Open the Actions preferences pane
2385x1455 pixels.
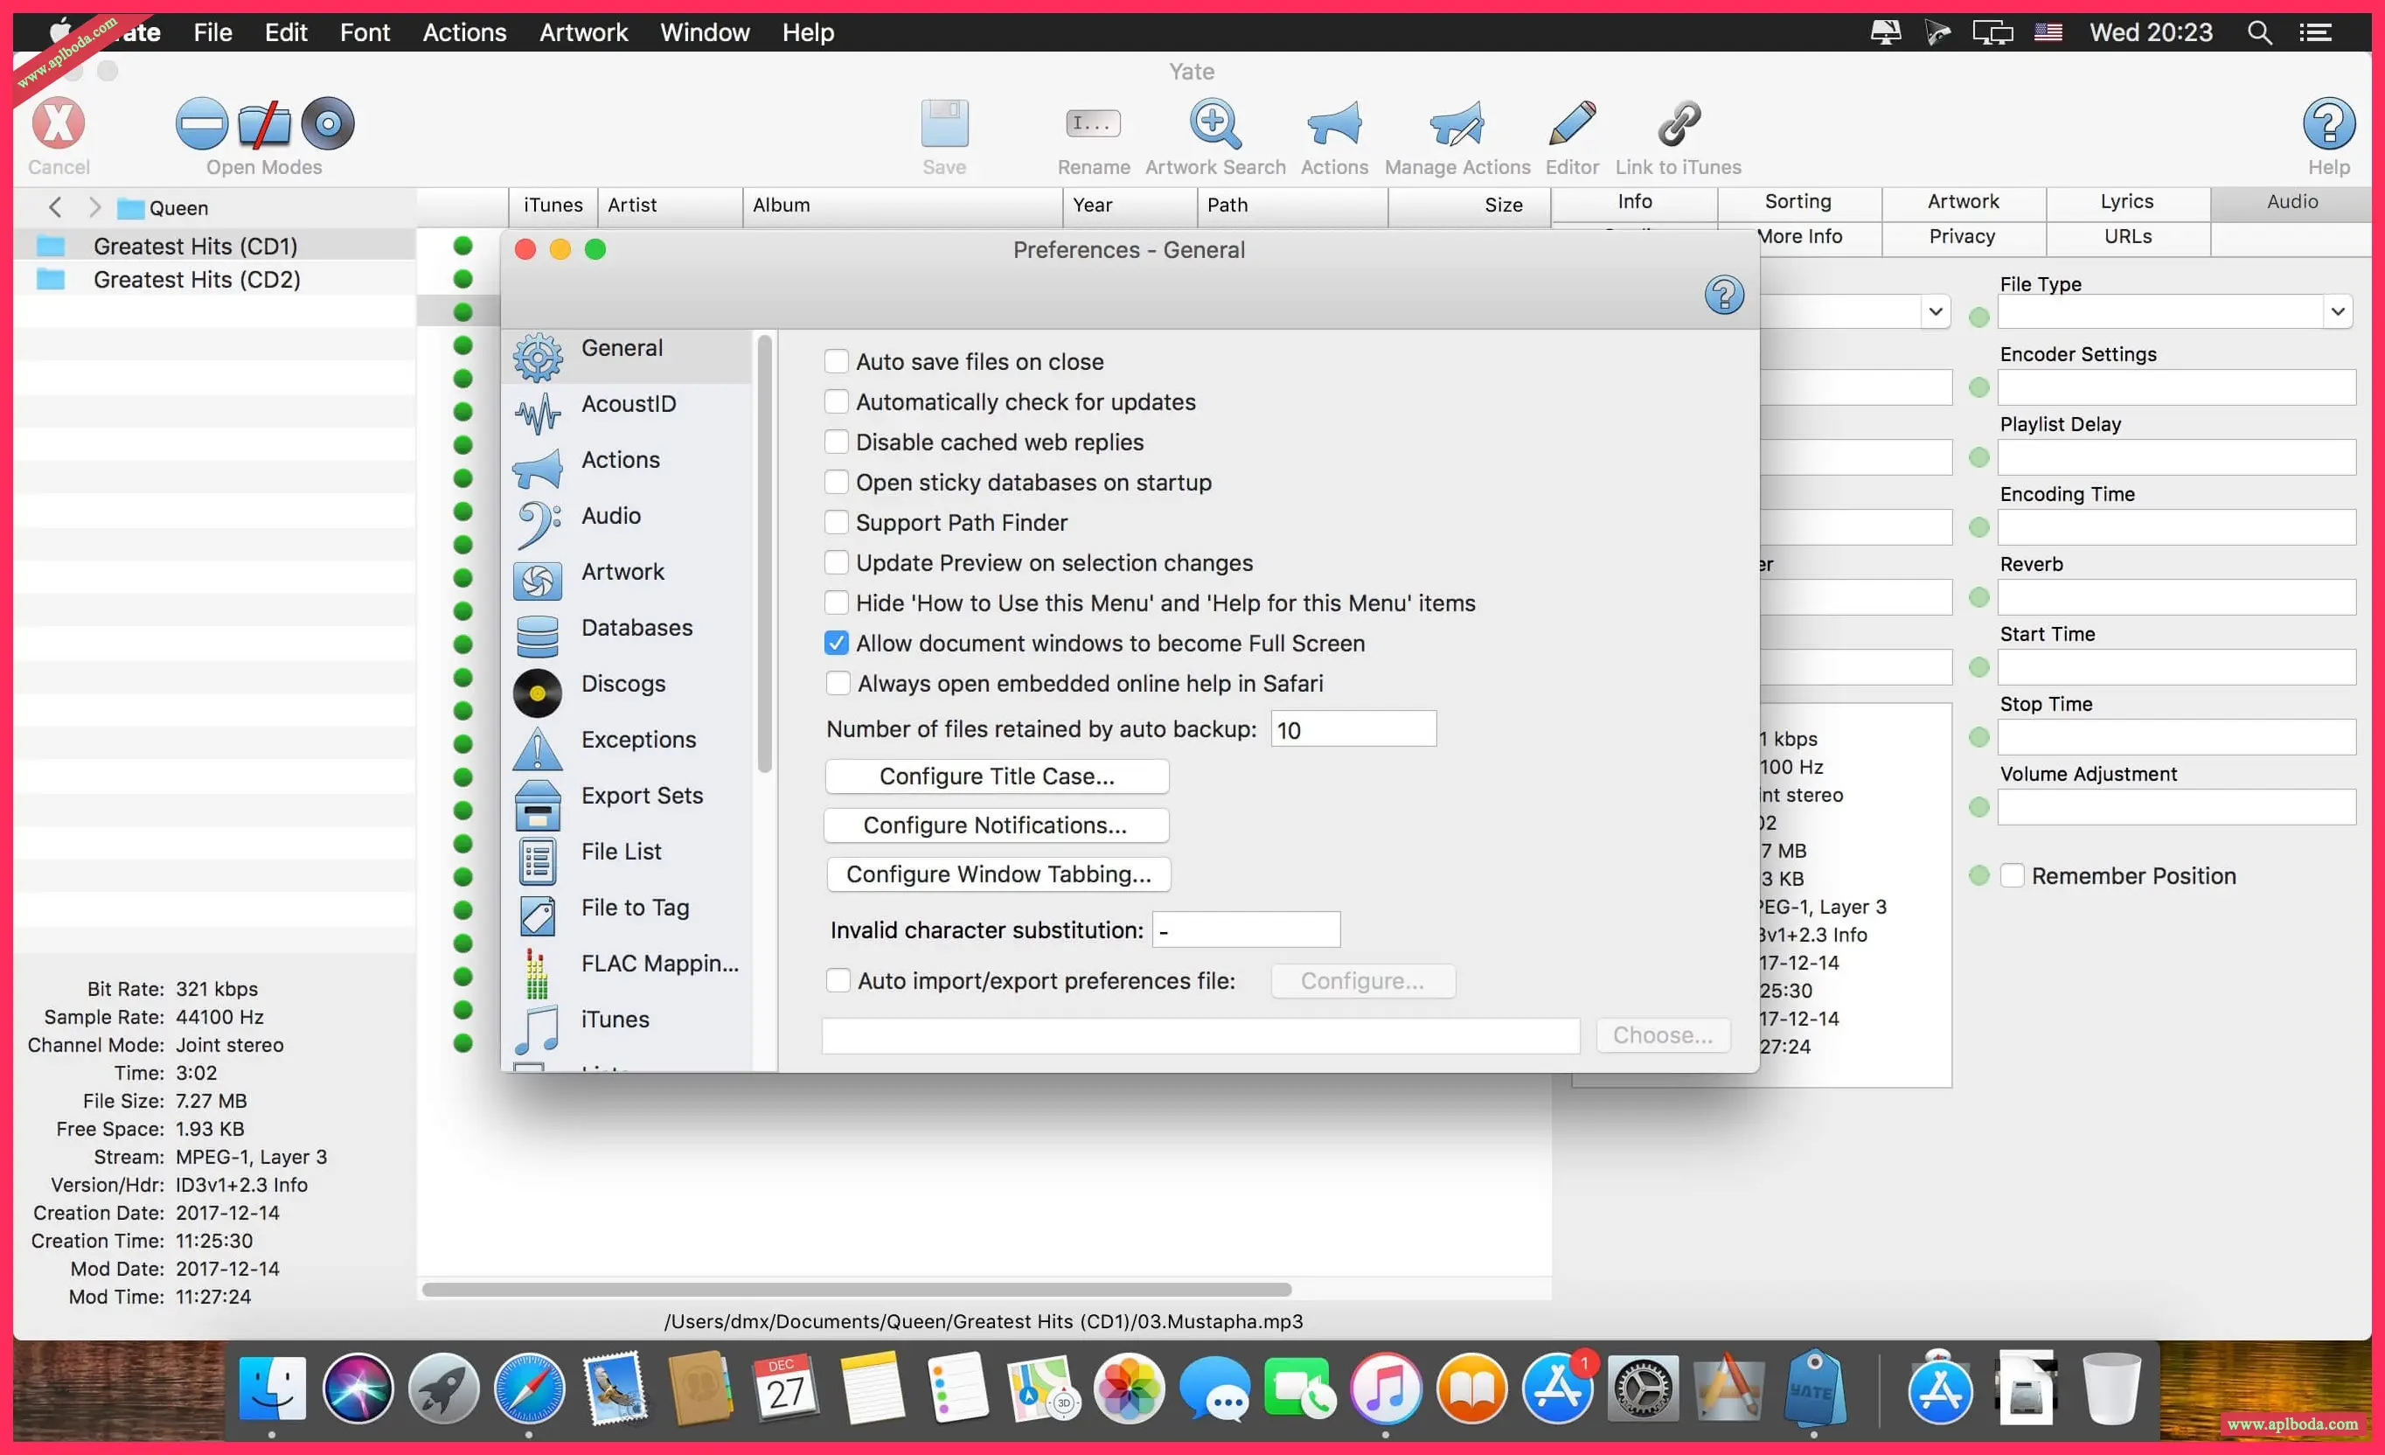[626, 469]
